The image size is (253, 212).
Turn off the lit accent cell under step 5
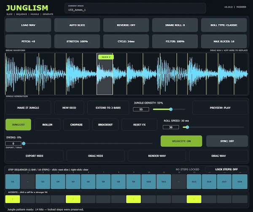tap(73, 199)
